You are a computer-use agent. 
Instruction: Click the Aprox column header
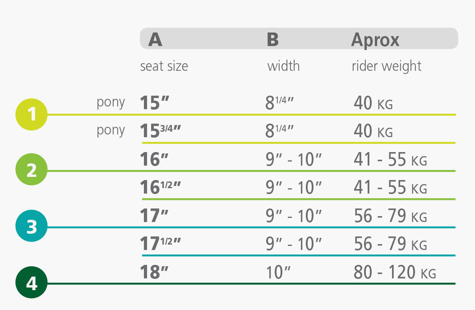[375, 40]
